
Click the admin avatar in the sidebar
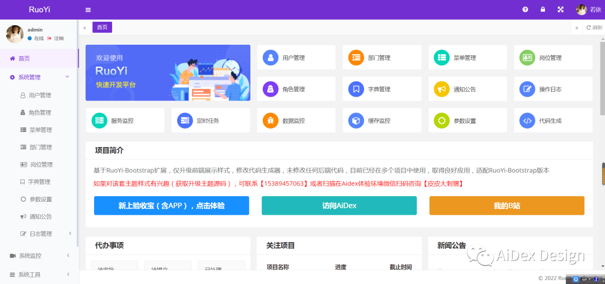click(x=15, y=34)
